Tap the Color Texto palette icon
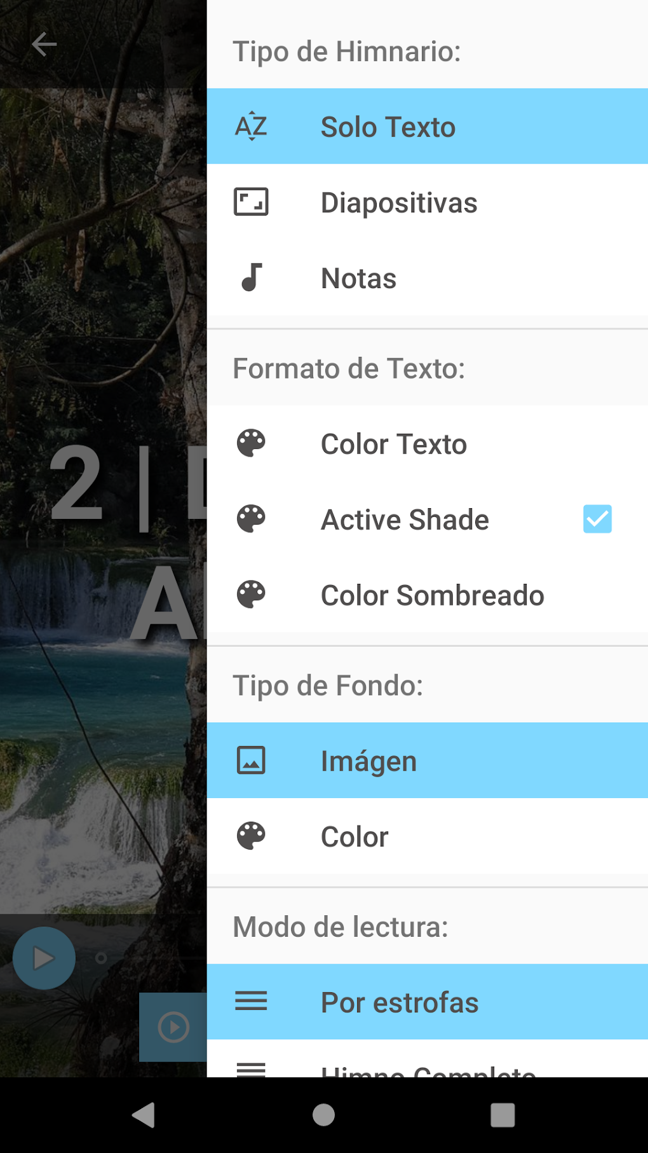 point(251,443)
